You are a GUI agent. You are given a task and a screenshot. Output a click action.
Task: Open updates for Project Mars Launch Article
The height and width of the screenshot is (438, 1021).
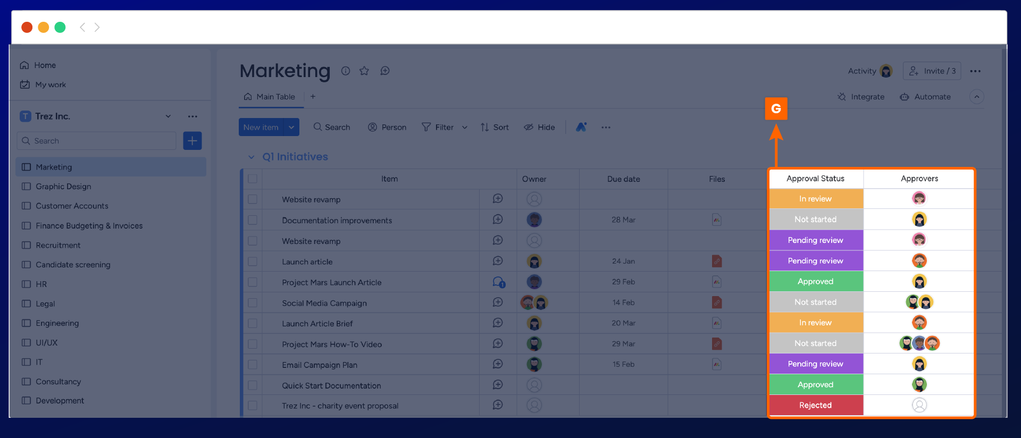[x=498, y=282]
